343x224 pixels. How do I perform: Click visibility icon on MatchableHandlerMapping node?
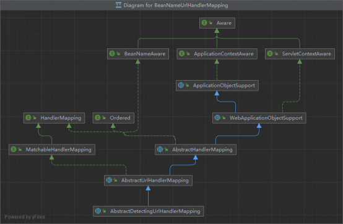[20, 150]
